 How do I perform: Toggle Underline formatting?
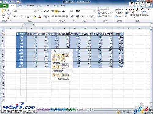tap(21, 16)
